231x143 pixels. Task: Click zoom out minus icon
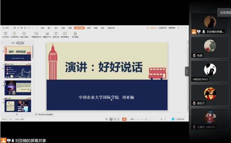138,119
